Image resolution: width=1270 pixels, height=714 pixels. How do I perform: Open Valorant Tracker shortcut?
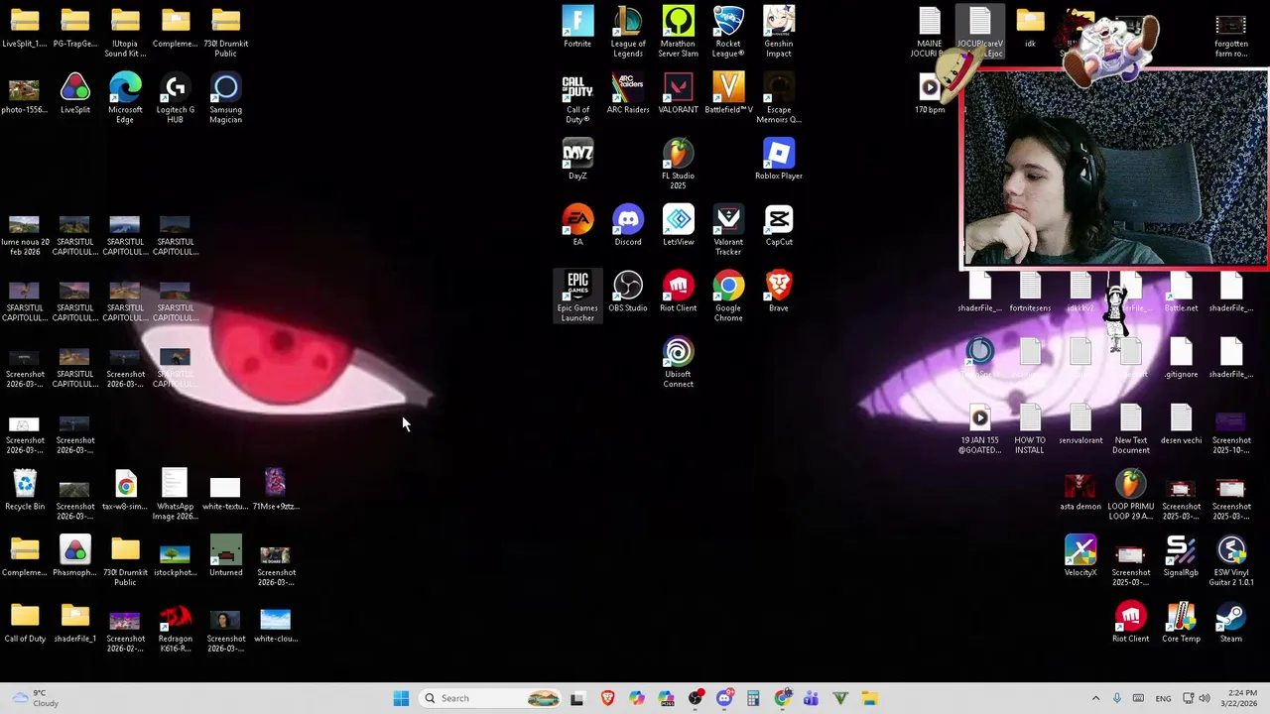tap(728, 229)
